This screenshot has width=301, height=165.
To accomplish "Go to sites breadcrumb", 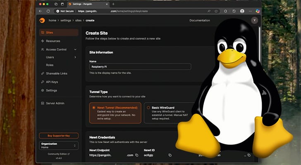I will (x=78, y=21).
